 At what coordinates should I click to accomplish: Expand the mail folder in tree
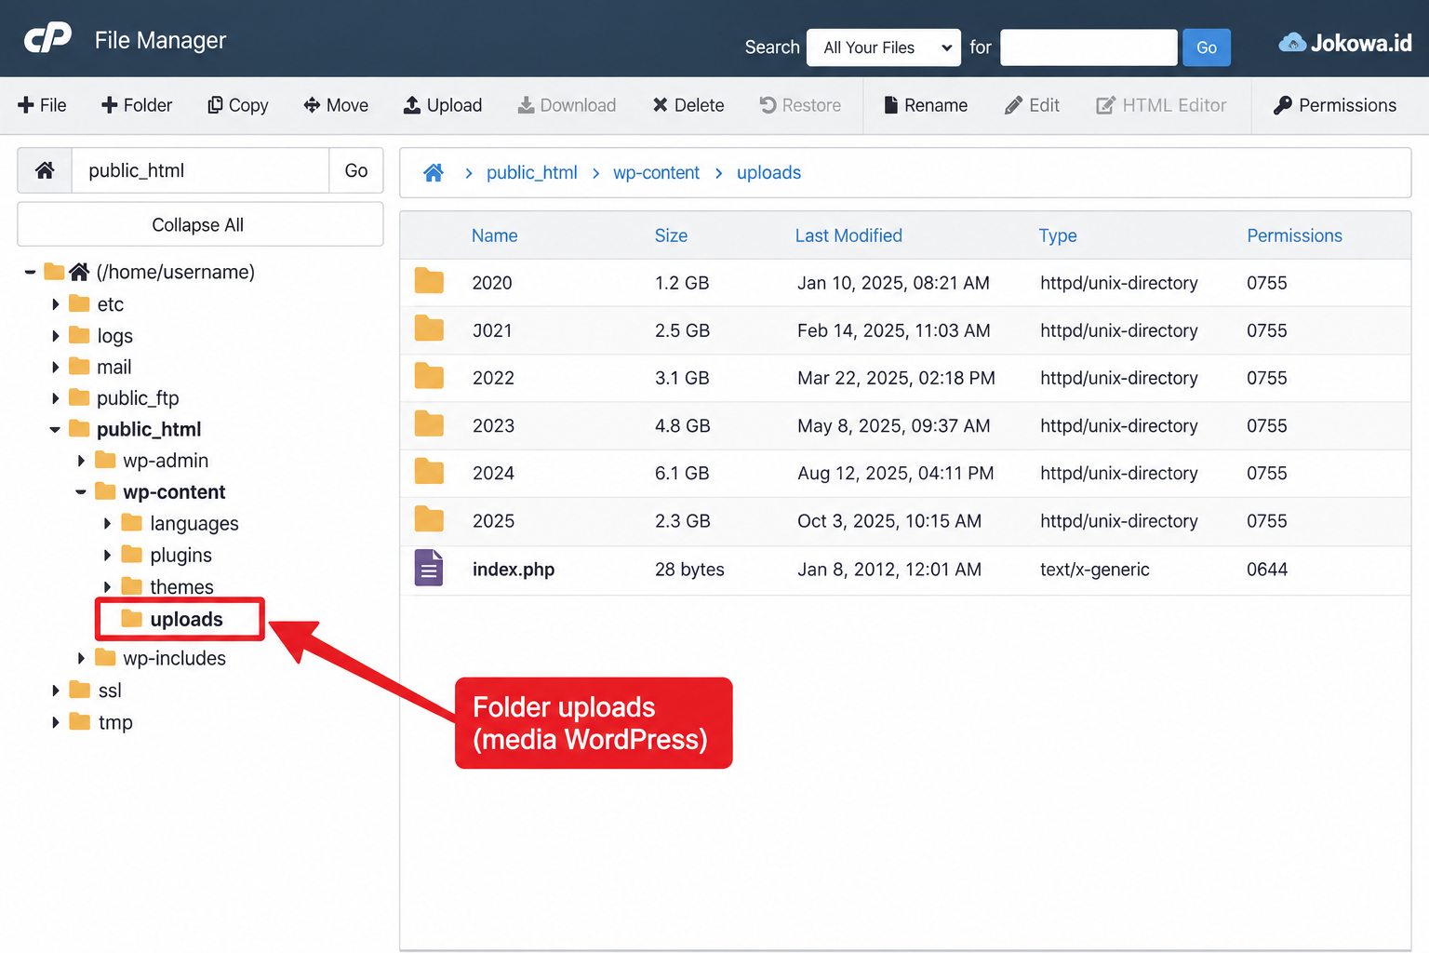56,367
